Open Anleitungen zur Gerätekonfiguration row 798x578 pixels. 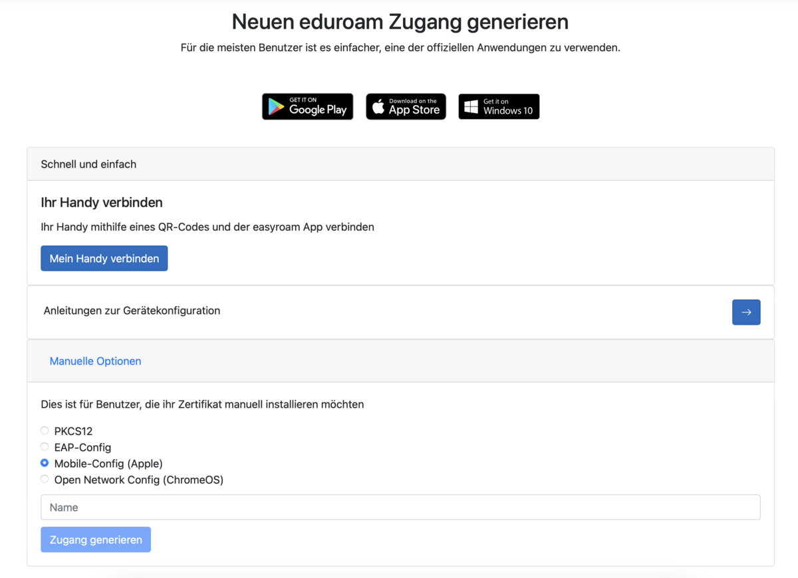point(745,312)
